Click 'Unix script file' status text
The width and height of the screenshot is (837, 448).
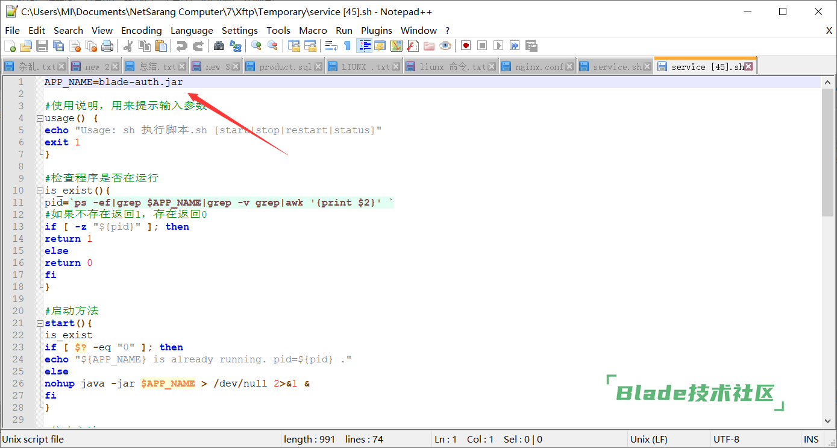tap(33, 439)
